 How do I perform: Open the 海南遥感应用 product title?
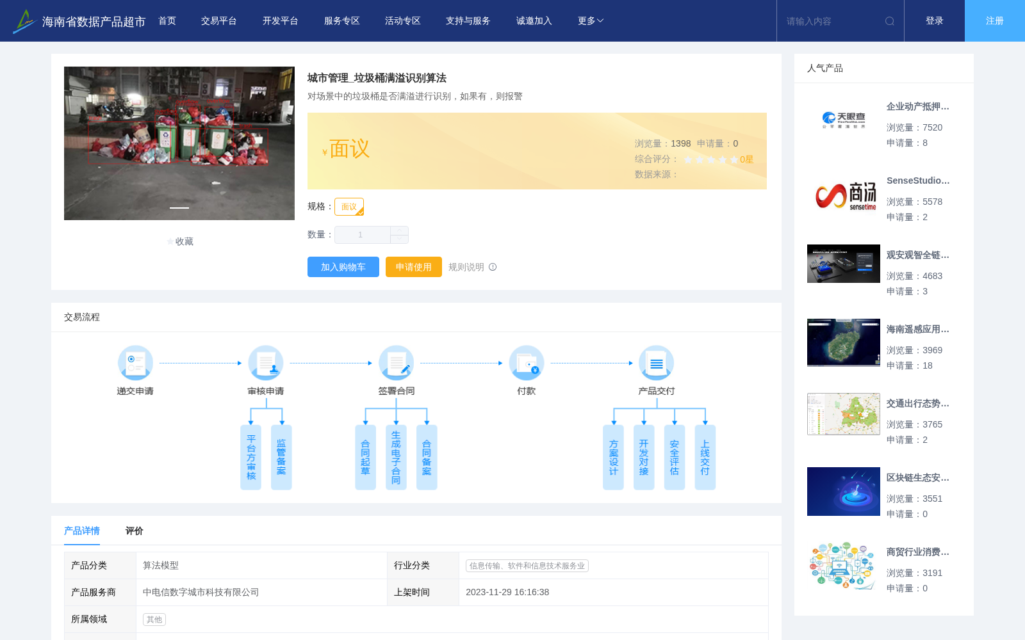(918, 330)
